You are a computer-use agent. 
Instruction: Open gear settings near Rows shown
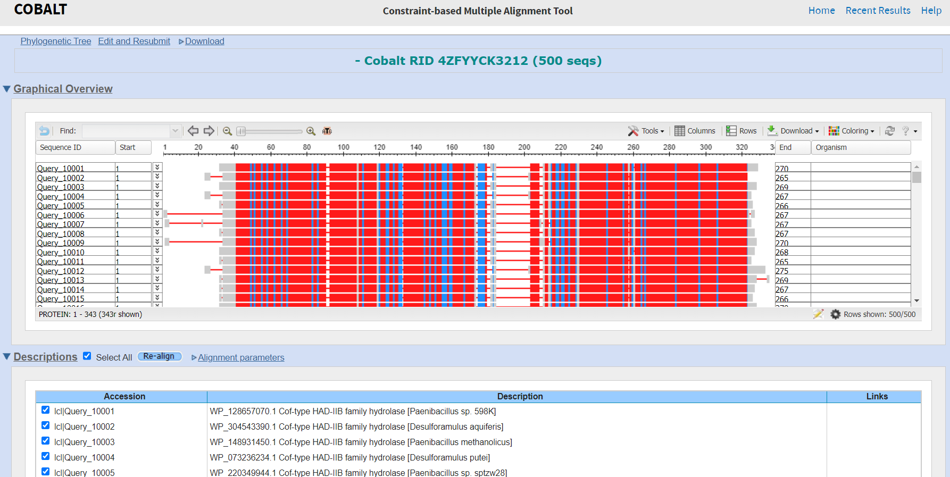point(836,314)
